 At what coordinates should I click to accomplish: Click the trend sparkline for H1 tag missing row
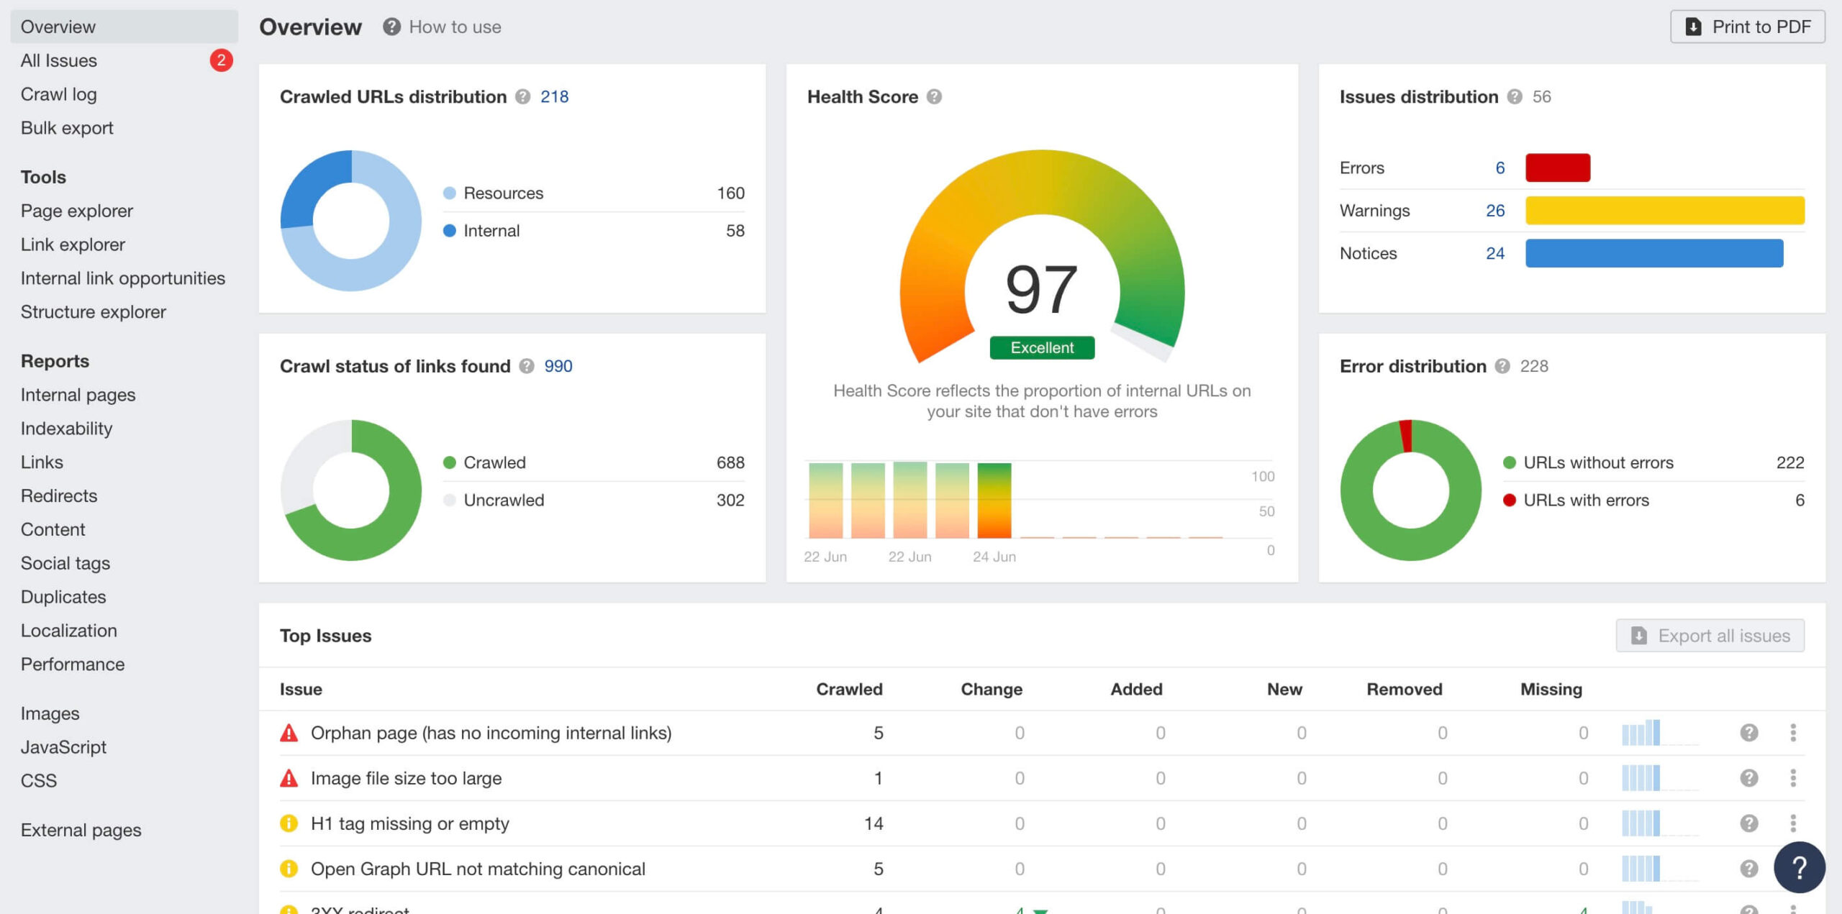1659,823
